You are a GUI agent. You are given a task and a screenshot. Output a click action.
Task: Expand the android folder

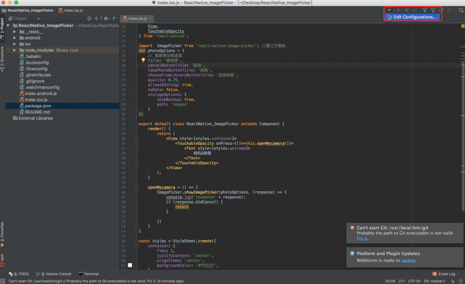pyautogui.click(x=15, y=38)
